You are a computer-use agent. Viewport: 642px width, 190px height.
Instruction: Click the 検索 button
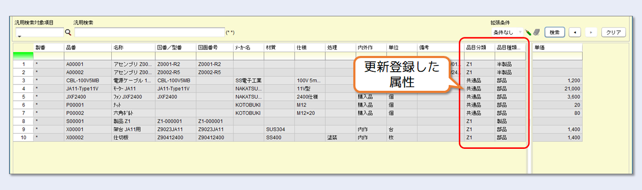pos(555,32)
